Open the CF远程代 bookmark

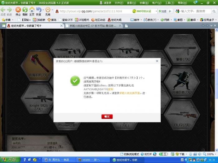82,20
